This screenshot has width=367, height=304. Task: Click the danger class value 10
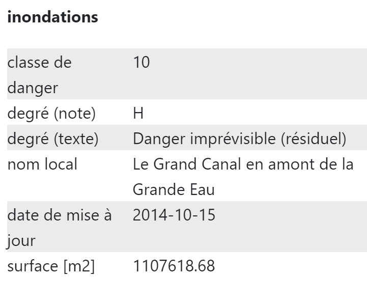142,62
